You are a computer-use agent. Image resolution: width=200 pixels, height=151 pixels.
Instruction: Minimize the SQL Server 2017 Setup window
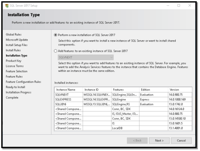pyautogui.click(x=168, y=5)
